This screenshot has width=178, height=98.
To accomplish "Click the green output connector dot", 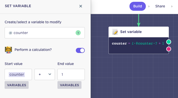I will pos(169,42).
